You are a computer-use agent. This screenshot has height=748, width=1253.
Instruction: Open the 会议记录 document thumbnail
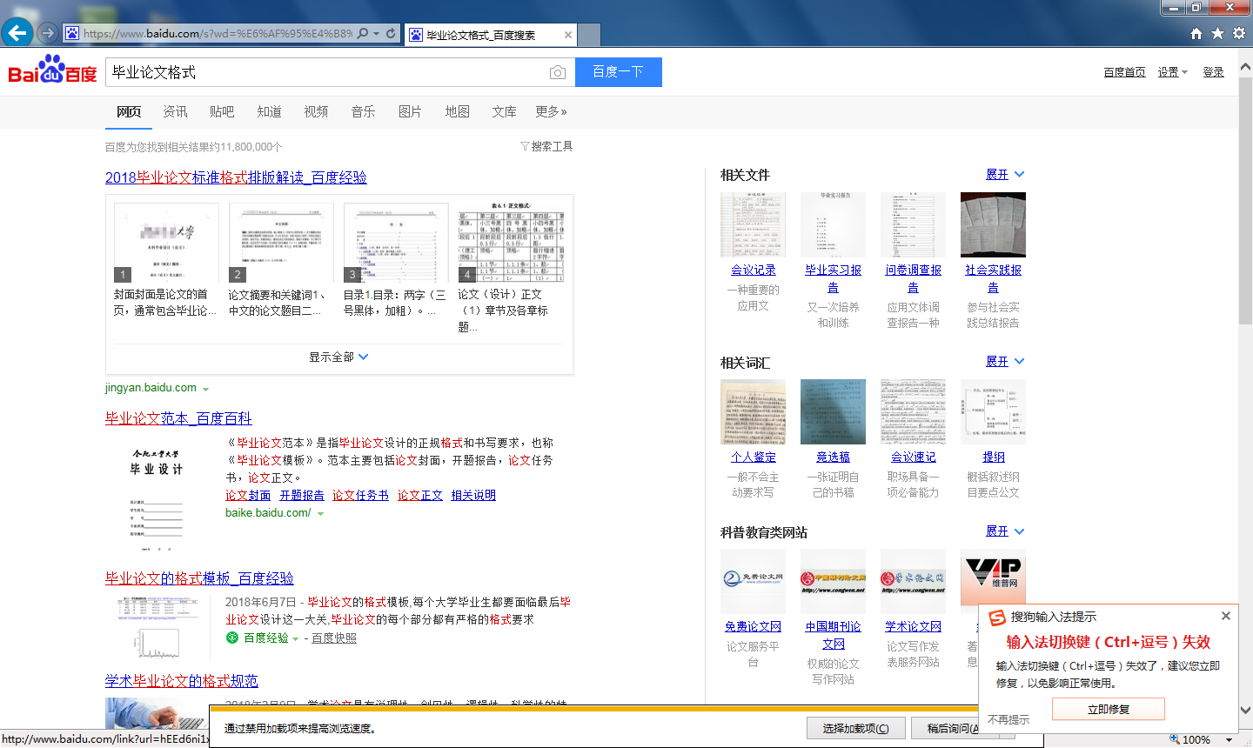[753, 224]
